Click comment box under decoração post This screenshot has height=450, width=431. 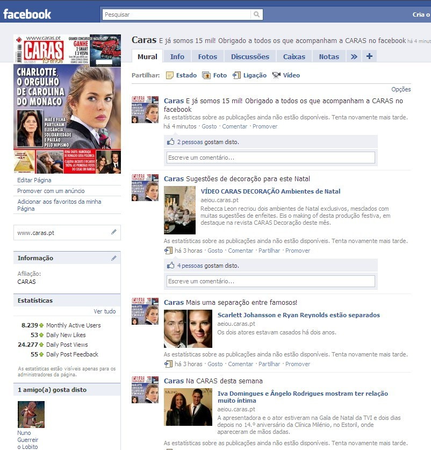[271, 281]
